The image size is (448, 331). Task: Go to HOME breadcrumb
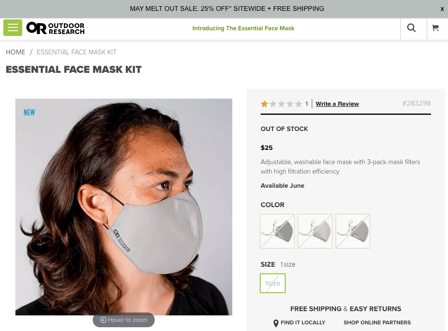pyautogui.click(x=16, y=52)
